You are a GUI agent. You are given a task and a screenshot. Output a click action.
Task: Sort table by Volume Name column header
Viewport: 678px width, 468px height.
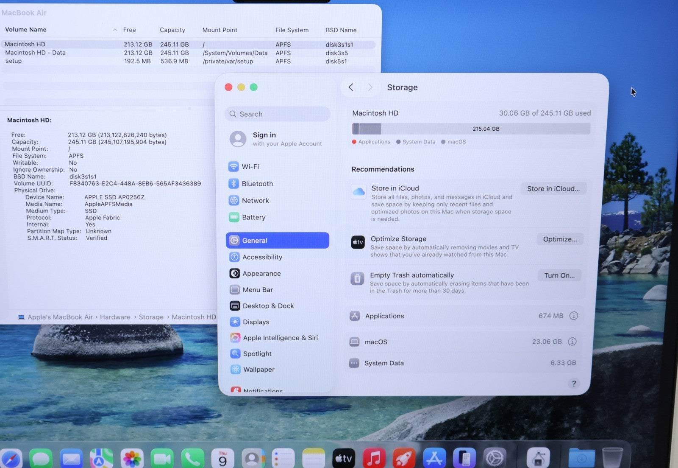(x=26, y=30)
